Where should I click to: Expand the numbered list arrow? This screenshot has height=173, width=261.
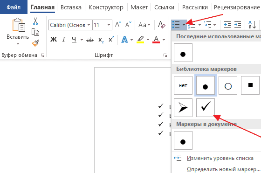200,25
